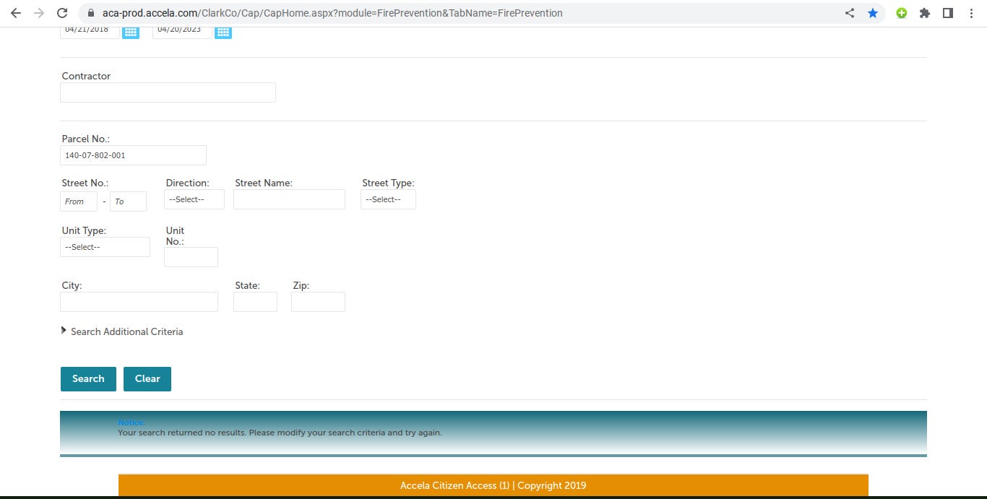Screen dimensions: 987x499
Task: Click the State input field
Action: tap(255, 302)
